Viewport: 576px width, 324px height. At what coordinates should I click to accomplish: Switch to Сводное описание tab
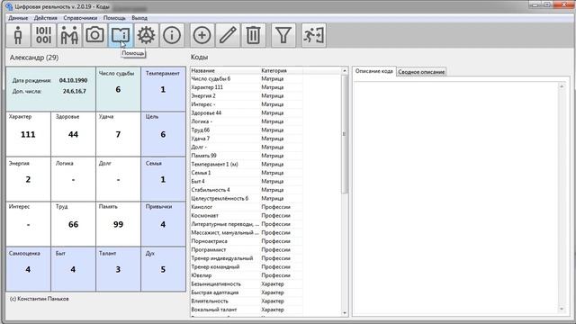coord(421,72)
